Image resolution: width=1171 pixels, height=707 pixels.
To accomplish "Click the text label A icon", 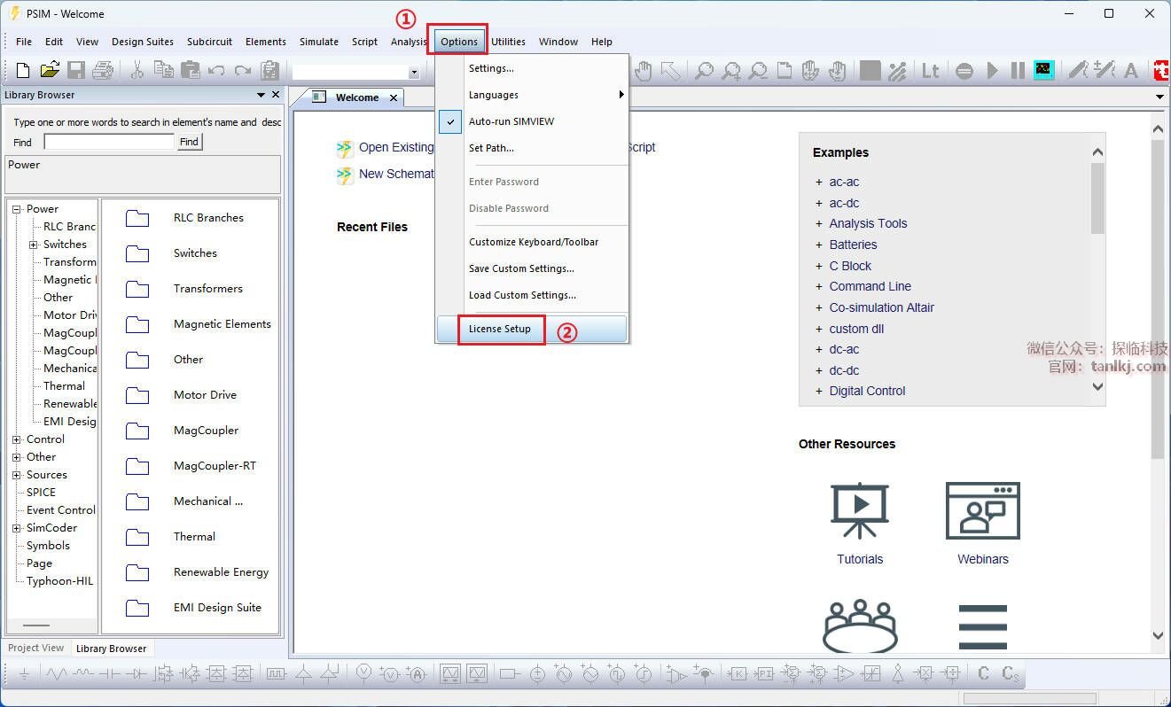I will click(1131, 71).
